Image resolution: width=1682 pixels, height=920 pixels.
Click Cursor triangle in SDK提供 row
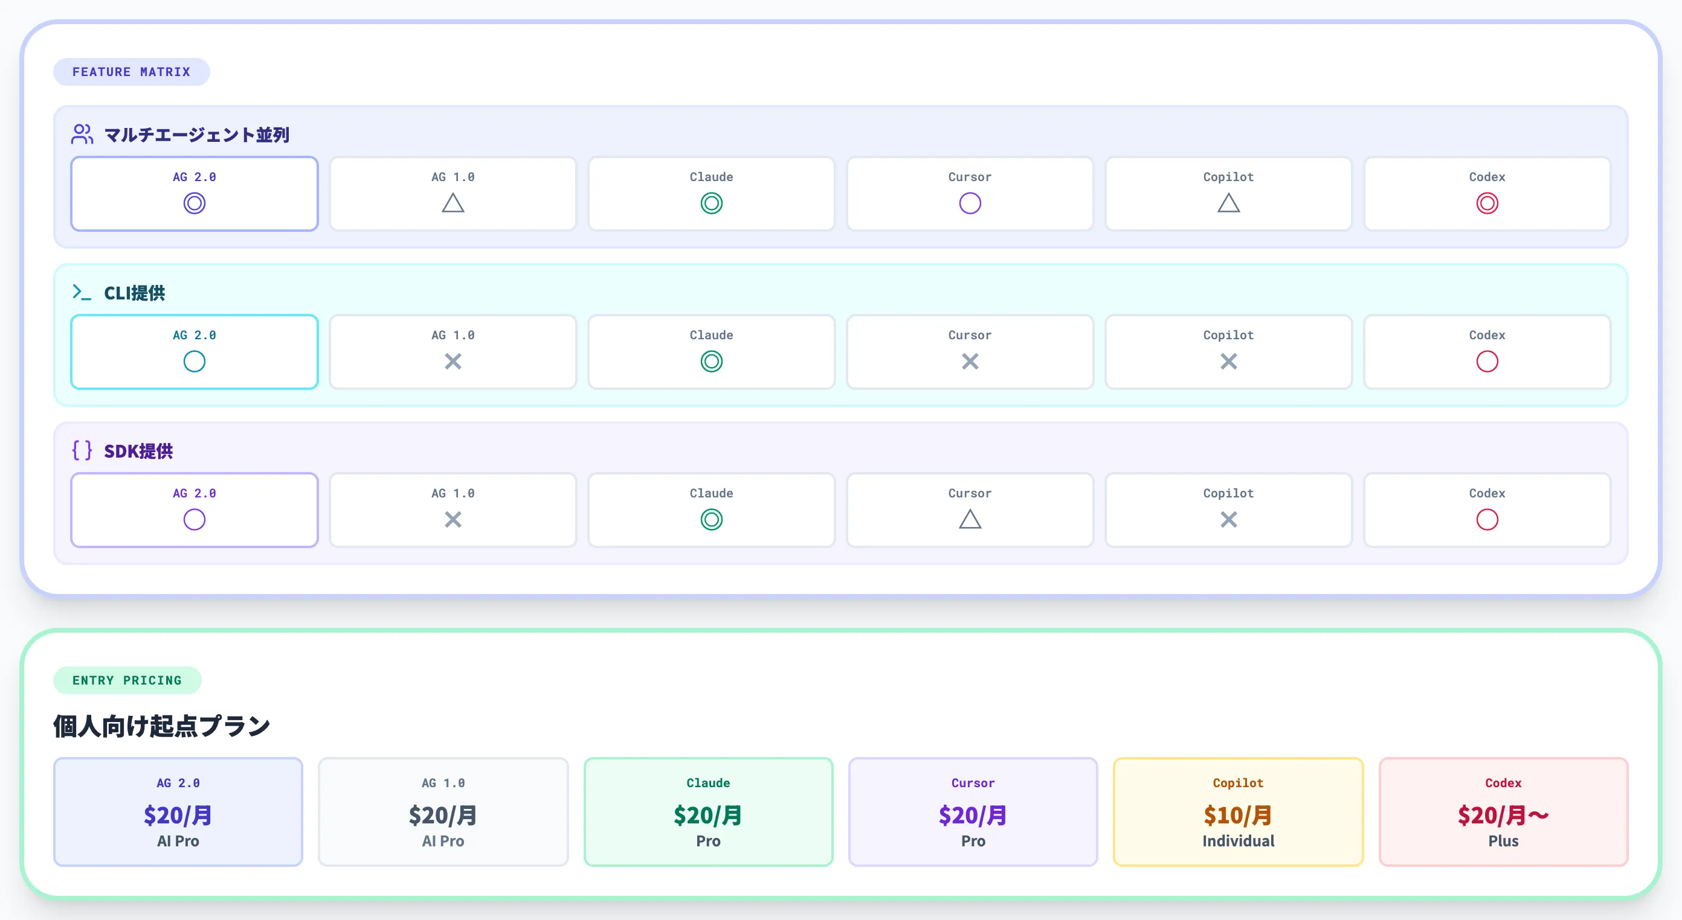(x=970, y=519)
